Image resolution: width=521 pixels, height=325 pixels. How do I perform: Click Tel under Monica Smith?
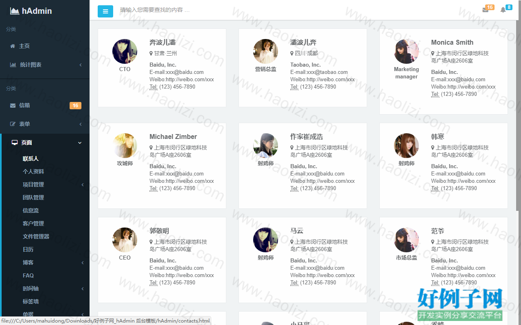435,94
